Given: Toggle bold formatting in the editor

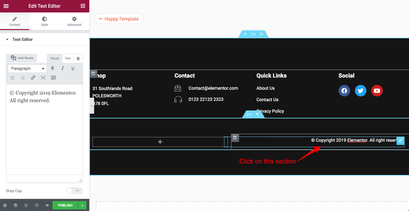Looking at the screenshot, I should (52, 68).
